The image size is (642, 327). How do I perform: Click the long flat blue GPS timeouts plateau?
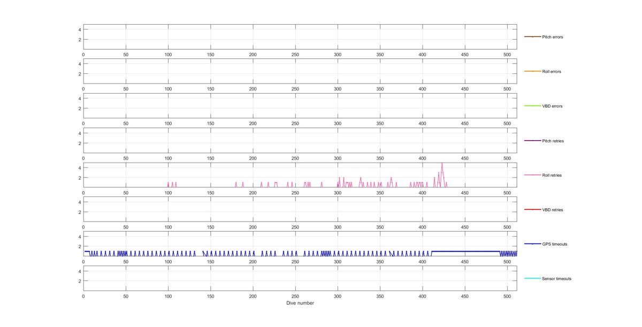coord(465,251)
